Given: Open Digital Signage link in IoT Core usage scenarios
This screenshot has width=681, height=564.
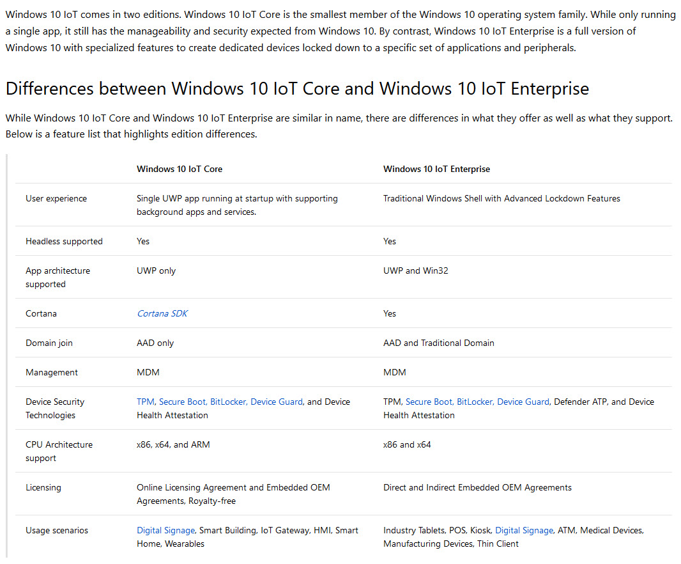Looking at the screenshot, I should [x=166, y=531].
